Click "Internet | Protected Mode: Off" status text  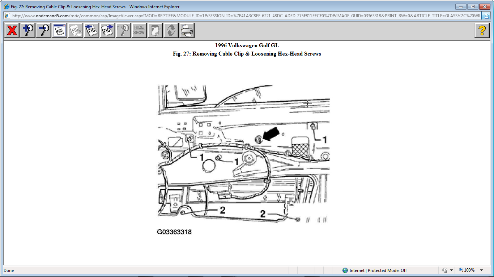click(378, 270)
